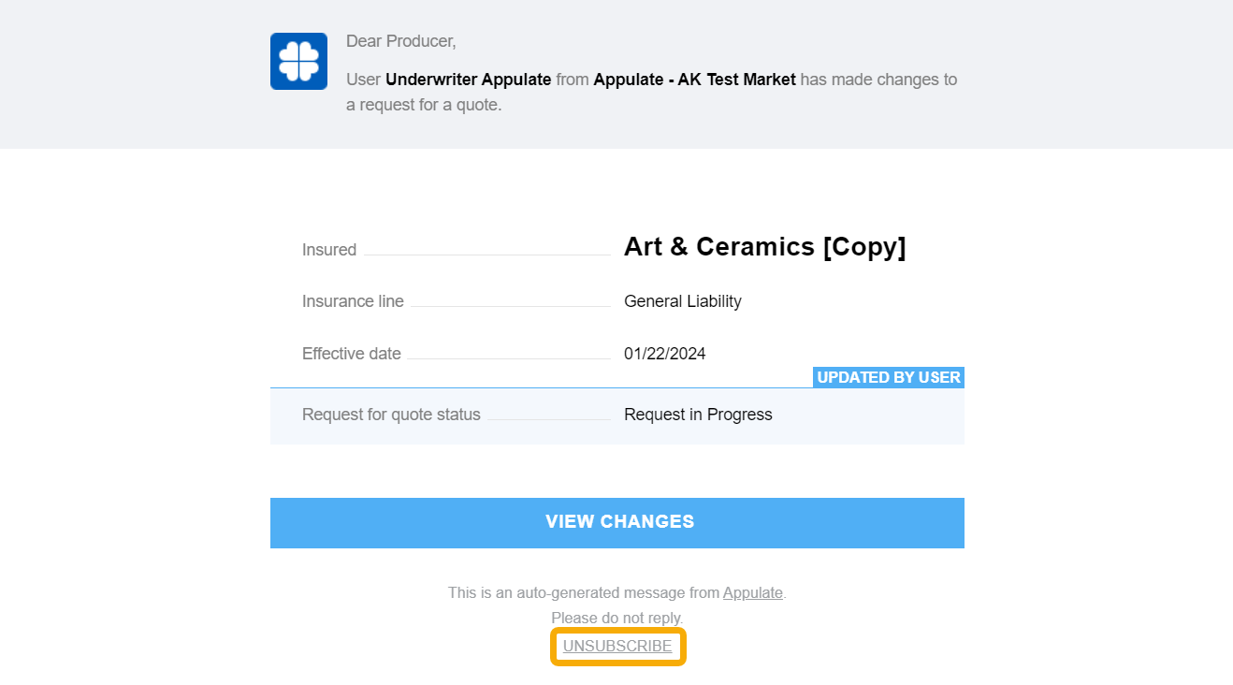Click the Dear Producer greeting
Image resolution: width=1233 pixels, height=685 pixels.
pos(400,41)
